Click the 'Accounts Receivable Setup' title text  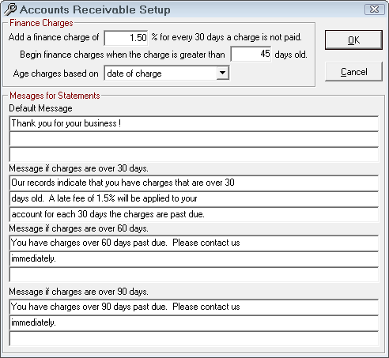(x=95, y=9)
